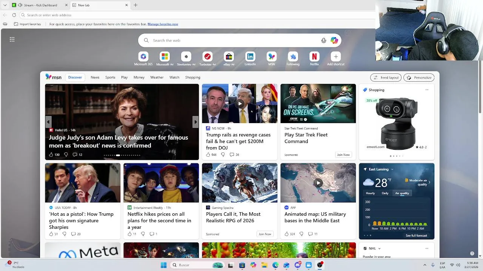Open Windows Start menu
483x271 pixels.
(x=163, y=265)
